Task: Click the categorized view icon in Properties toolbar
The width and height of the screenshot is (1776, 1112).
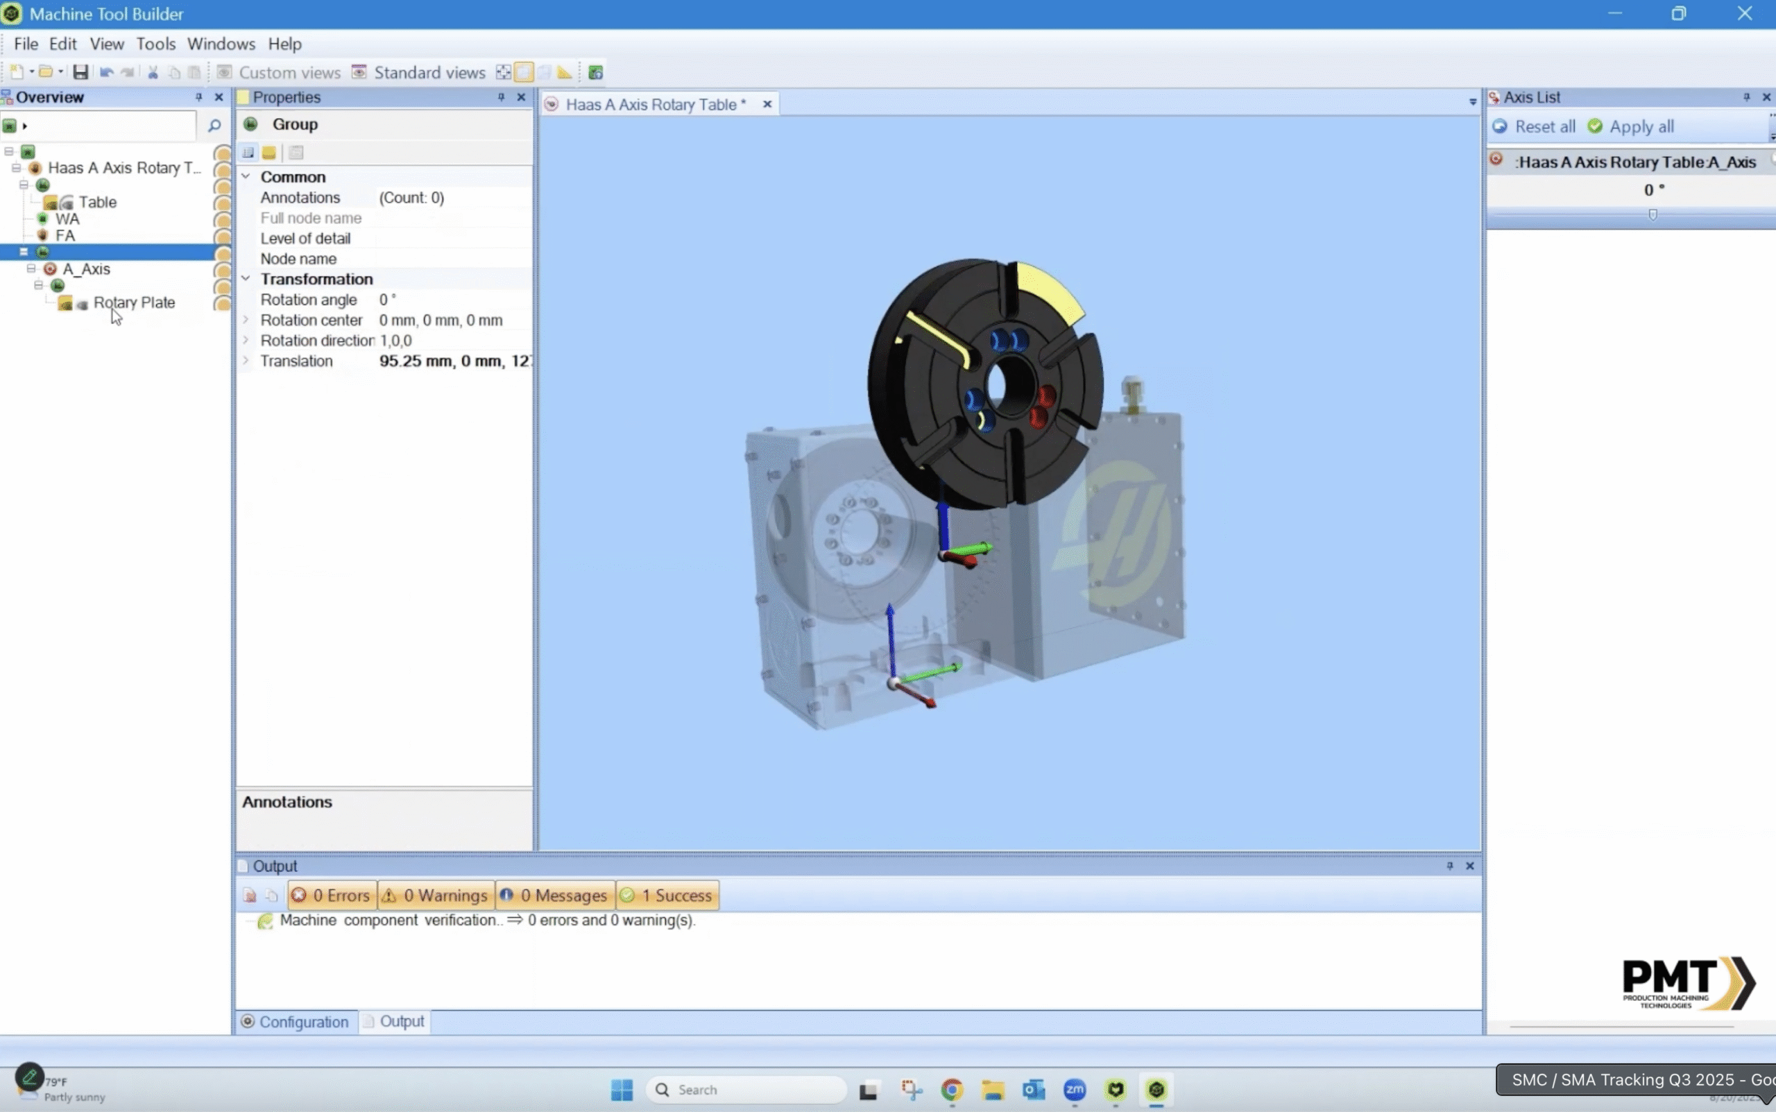Action: [x=248, y=152]
